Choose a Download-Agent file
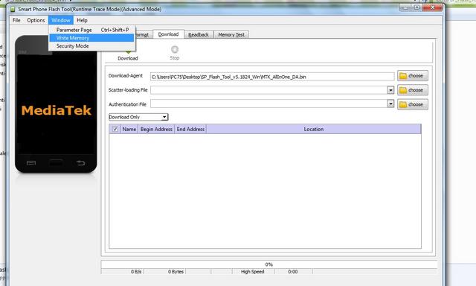The image size is (476, 286). (x=413, y=76)
